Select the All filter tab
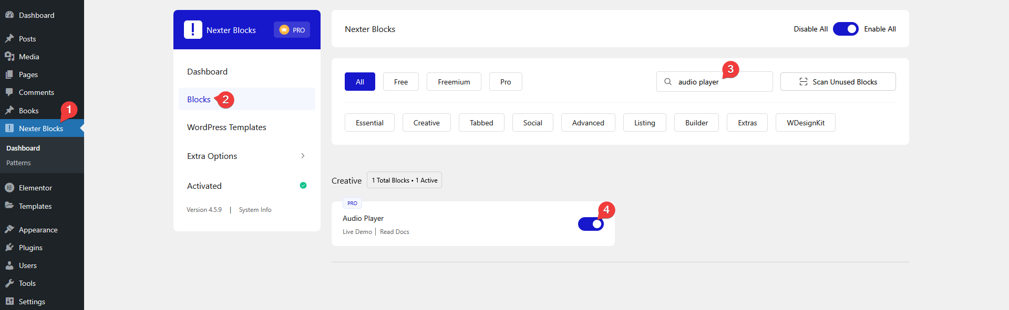Viewport: 1009px width, 310px height. (x=360, y=82)
